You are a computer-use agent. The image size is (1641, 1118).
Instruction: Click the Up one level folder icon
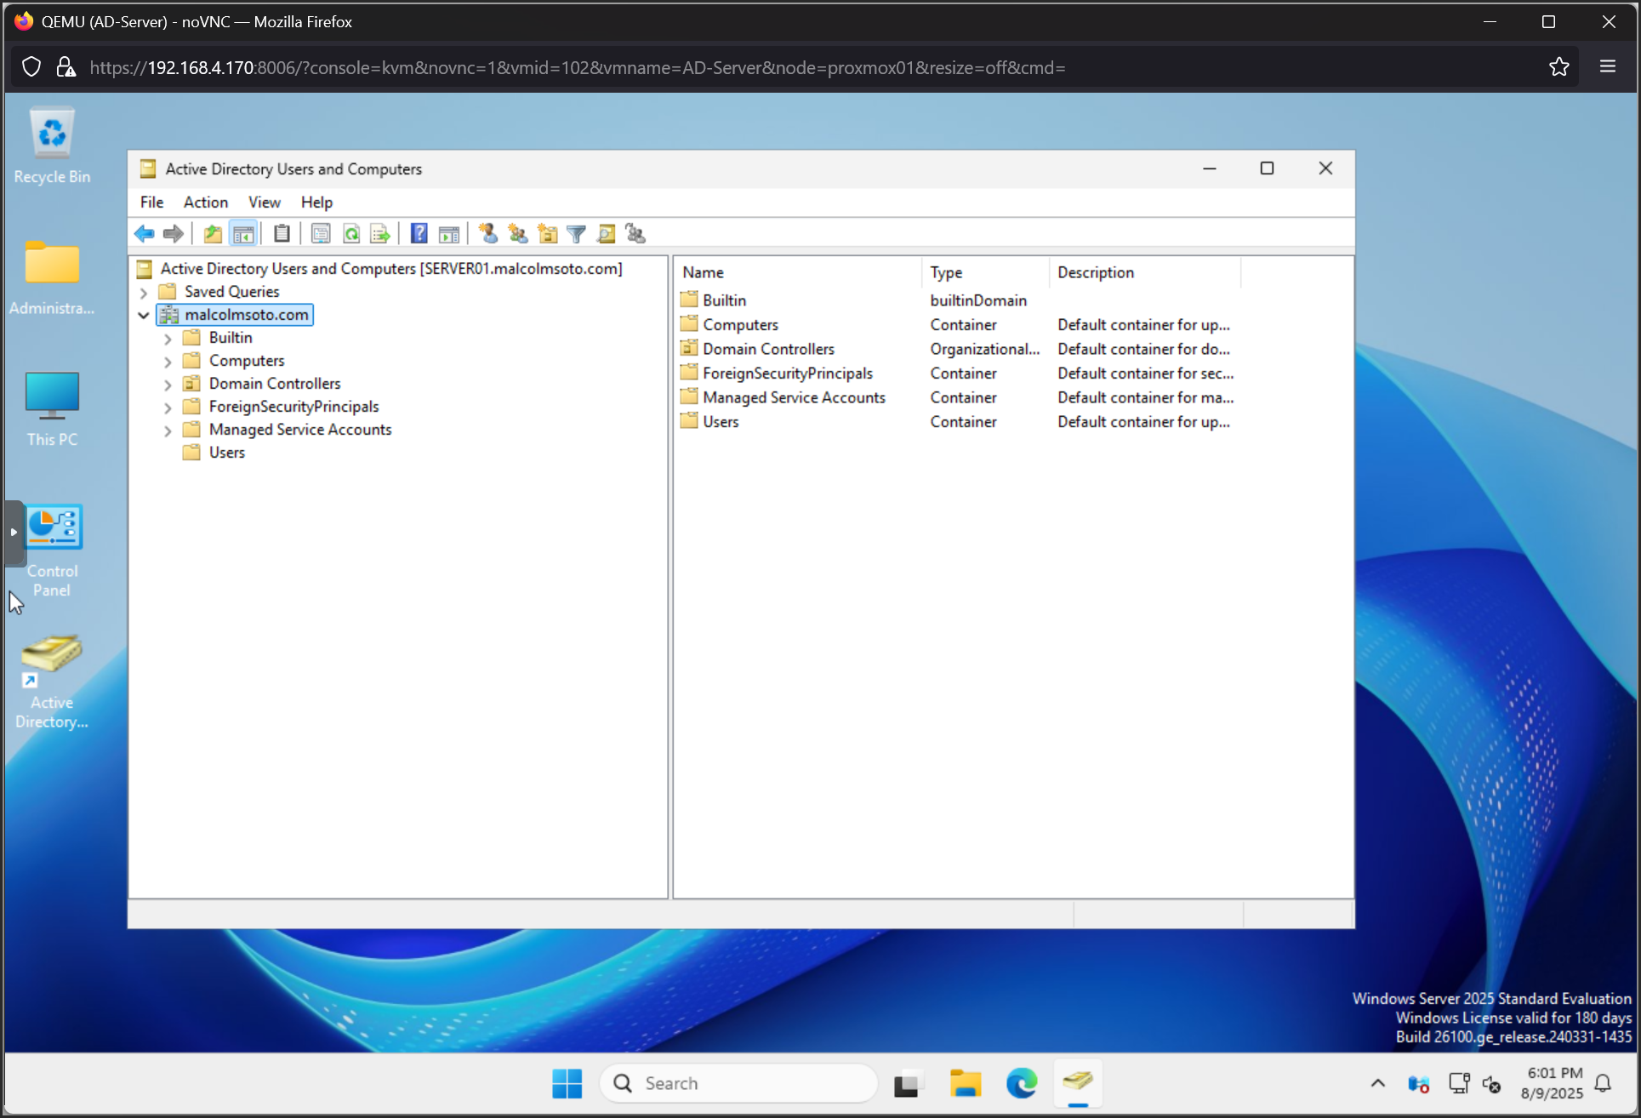tap(213, 234)
